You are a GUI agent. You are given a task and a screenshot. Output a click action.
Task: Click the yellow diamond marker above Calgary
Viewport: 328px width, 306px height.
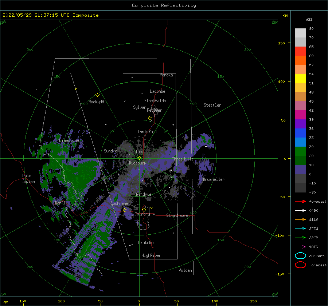(144, 210)
